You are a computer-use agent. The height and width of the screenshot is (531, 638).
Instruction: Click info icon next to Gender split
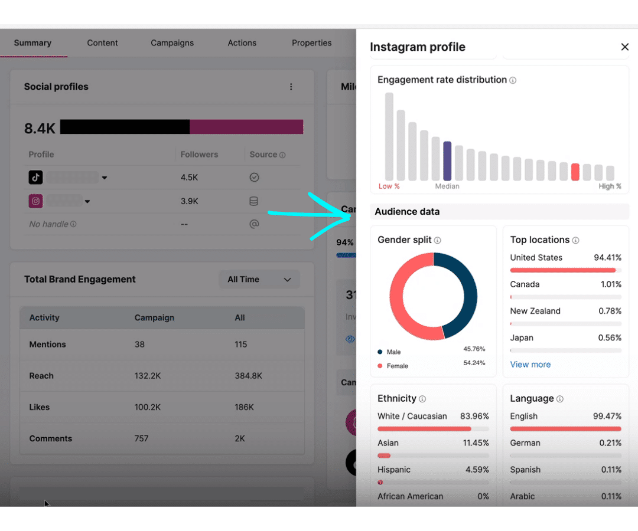437,240
